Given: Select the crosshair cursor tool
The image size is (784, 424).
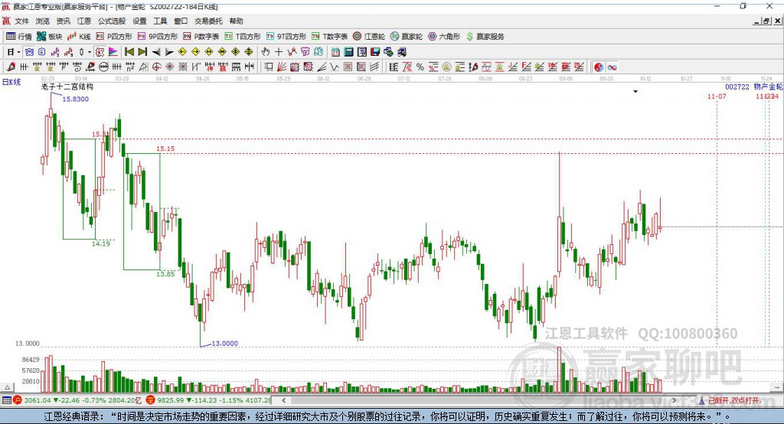Looking at the screenshot, I should pyautogui.click(x=279, y=52).
